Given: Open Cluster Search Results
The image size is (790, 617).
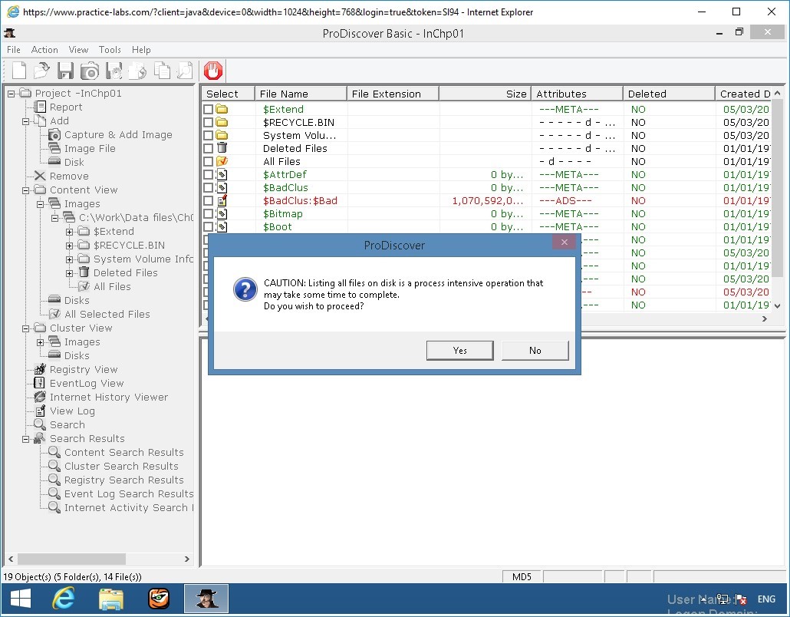Looking at the screenshot, I should [121, 467].
